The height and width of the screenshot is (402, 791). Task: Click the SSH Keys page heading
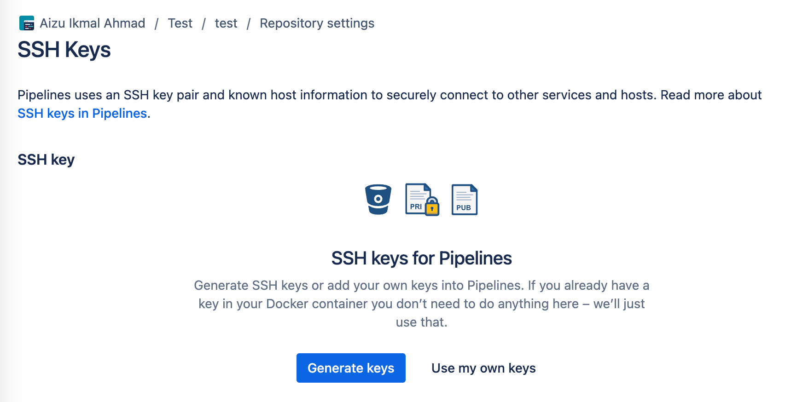click(x=64, y=50)
